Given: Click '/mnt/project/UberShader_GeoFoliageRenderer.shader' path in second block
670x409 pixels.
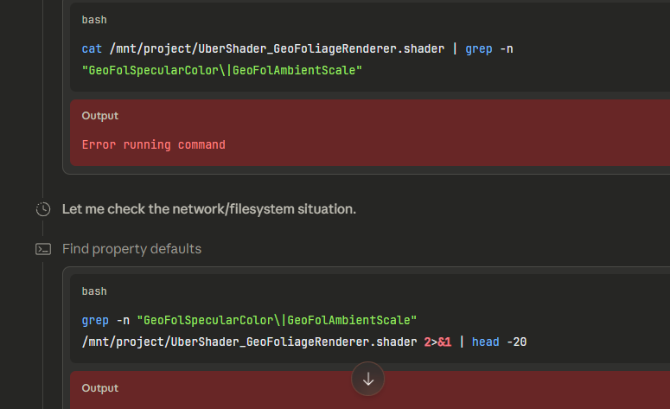Looking at the screenshot, I should 249,342.
